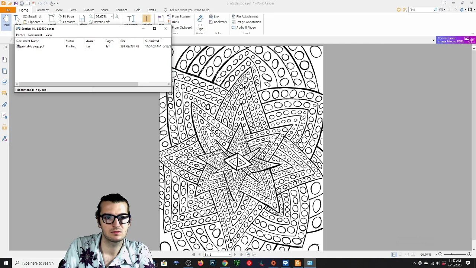Open the Security lock side panel
Viewport: 476px width, 268px height.
coord(4,127)
